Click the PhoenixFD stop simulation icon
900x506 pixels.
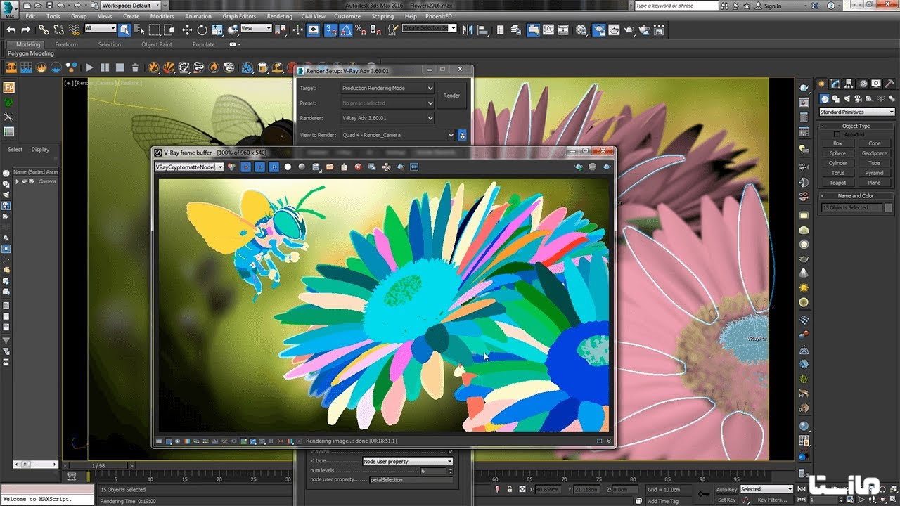pos(120,67)
